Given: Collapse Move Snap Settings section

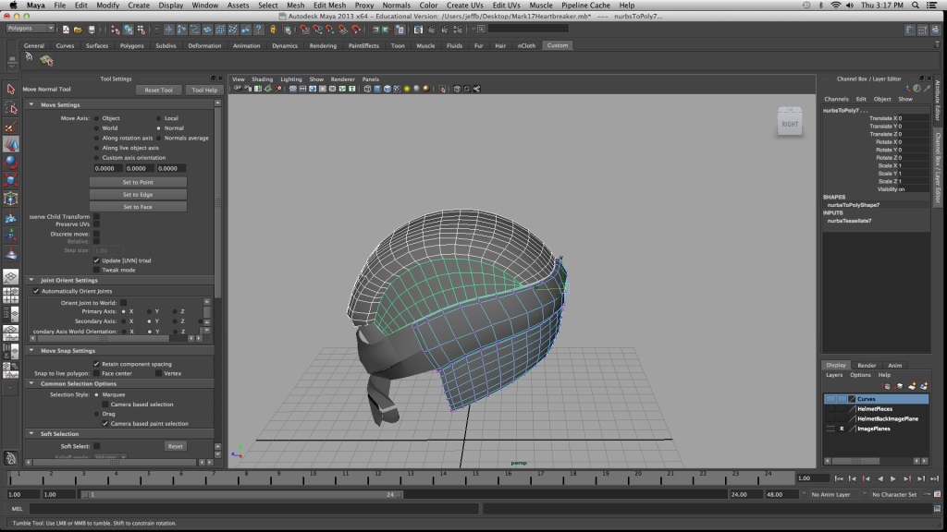Looking at the screenshot, I should pyautogui.click(x=31, y=350).
